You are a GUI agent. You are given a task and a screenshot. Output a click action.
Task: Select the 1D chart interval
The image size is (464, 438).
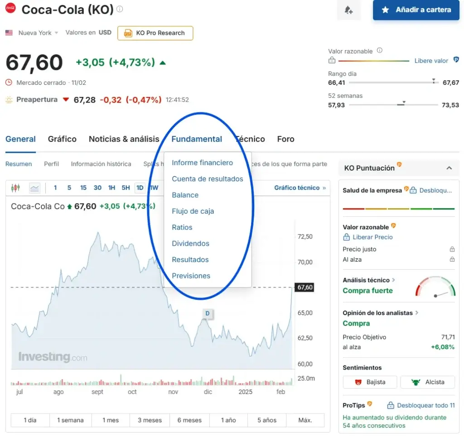140,188
